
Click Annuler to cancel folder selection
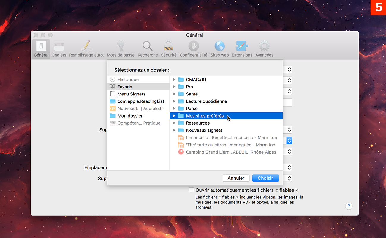pyautogui.click(x=236, y=178)
